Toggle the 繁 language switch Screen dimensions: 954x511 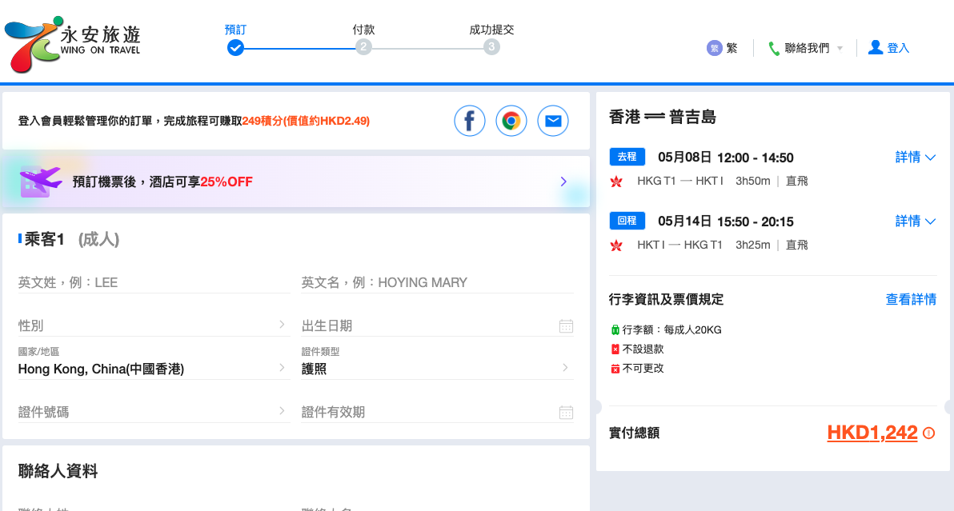click(722, 48)
